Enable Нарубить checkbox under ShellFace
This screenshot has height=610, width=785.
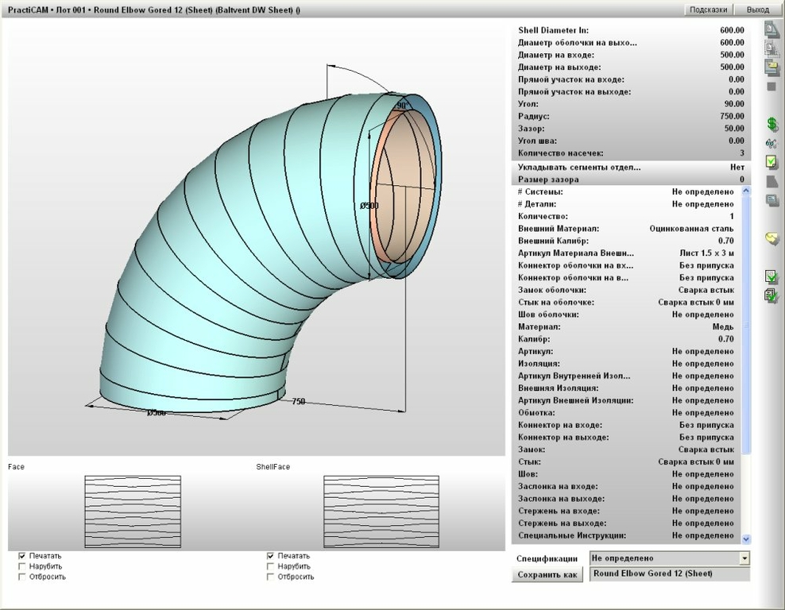[271, 566]
